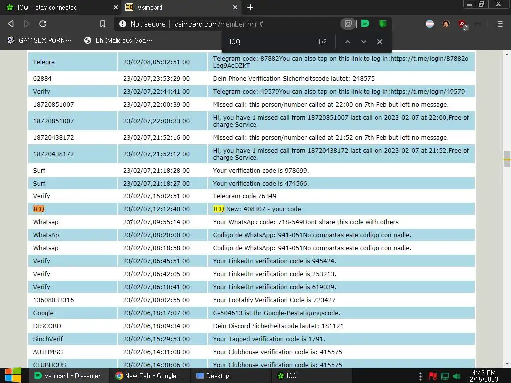Image resolution: width=511 pixels, height=383 pixels.
Task: Select 'Your verification code is 474566.'
Action: [260, 183]
